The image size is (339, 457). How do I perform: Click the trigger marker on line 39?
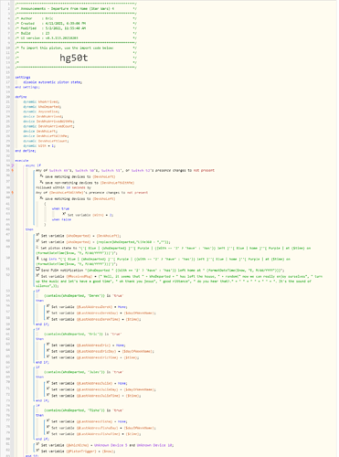pyautogui.click(x=13, y=193)
